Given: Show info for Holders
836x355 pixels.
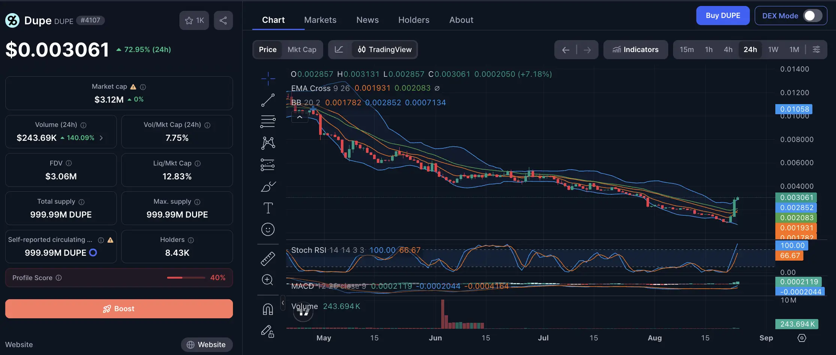Looking at the screenshot, I should (191, 240).
